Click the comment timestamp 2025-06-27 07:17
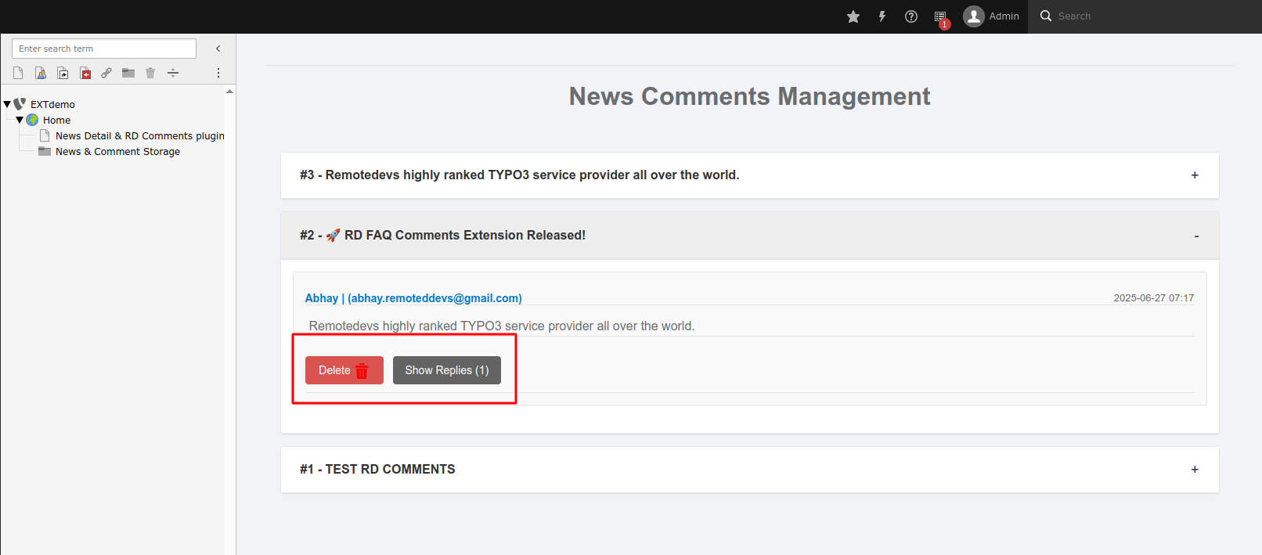1262x555 pixels. point(1153,298)
